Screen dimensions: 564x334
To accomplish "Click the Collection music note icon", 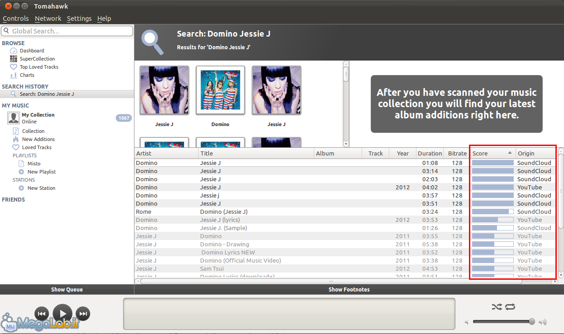I will click(16, 131).
